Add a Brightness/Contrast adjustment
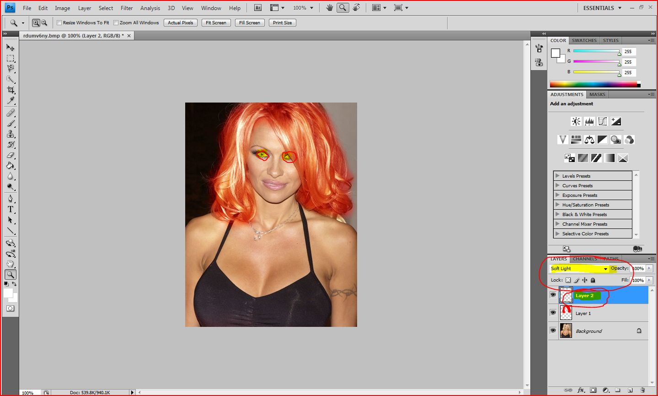The width and height of the screenshot is (658, 396). click(x=576, y=121)
